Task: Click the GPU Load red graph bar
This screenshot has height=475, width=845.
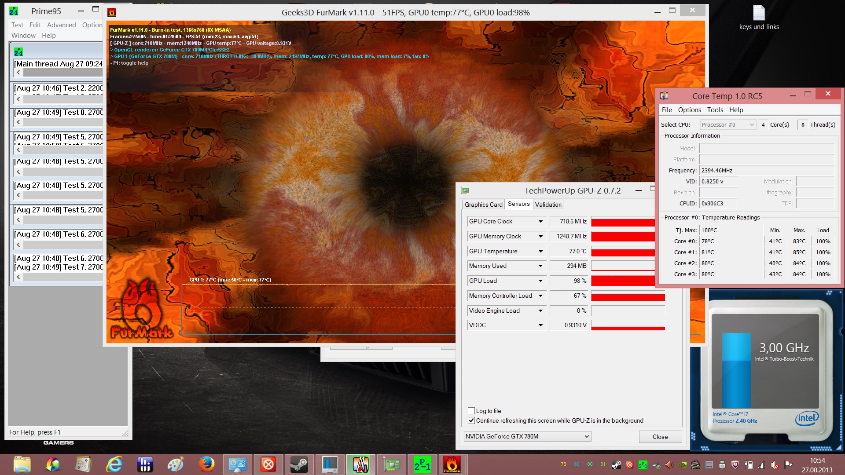Action: pyautogui.click(x=623, y=281)
